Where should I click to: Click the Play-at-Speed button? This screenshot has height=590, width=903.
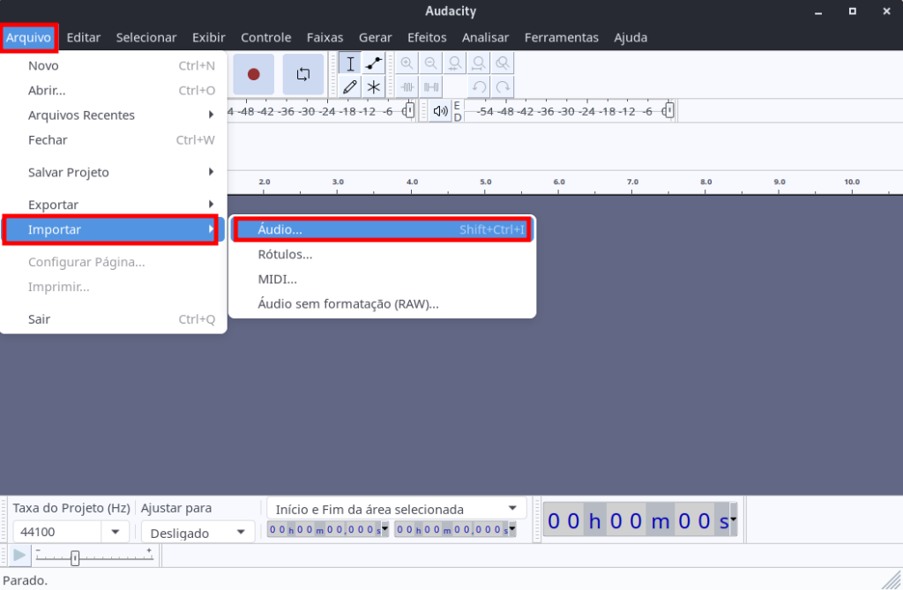pos(19,556)
